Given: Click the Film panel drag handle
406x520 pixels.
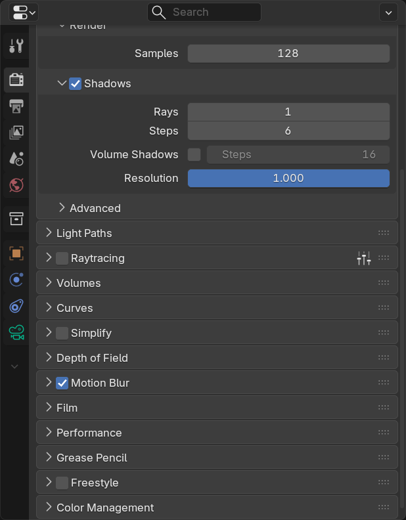Looking at the screenshot, I should [384, 408].
